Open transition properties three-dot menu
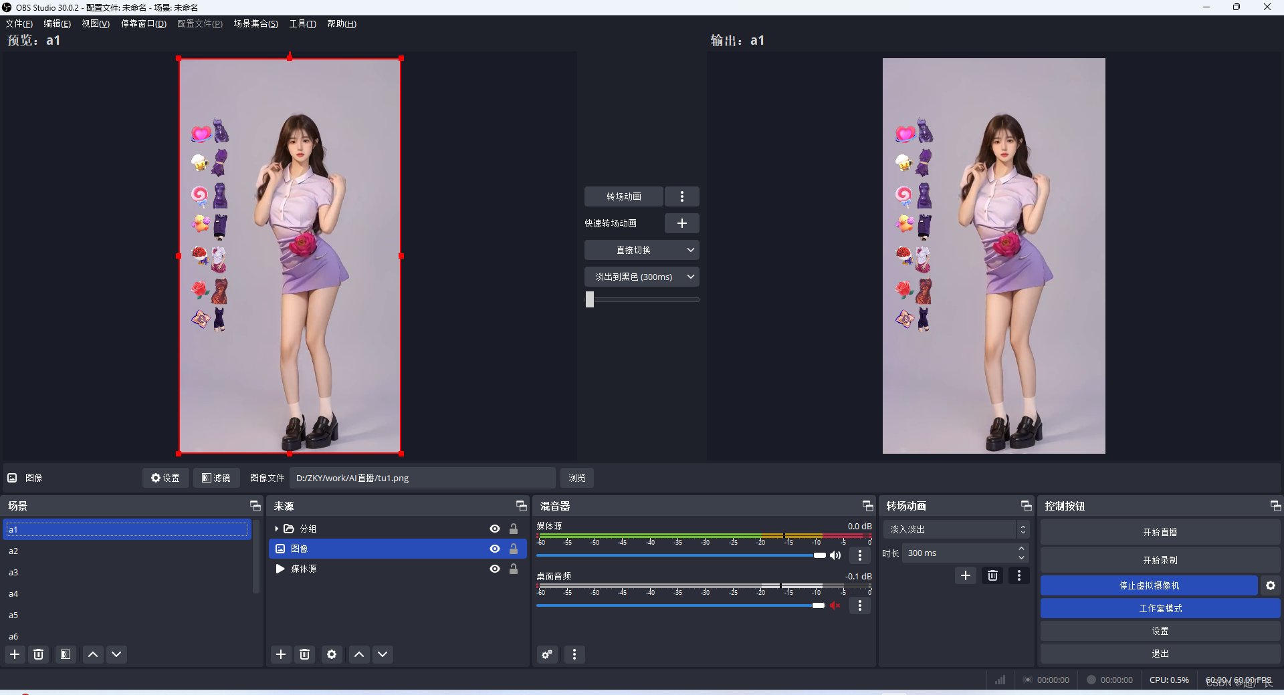This screenshot has height=695, width=1284. (1019, 575)
